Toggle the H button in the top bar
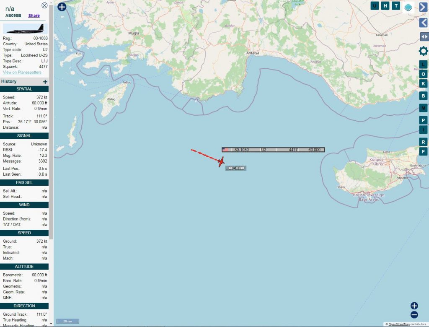This screenshot has height=327, width=429. [385, 6]
